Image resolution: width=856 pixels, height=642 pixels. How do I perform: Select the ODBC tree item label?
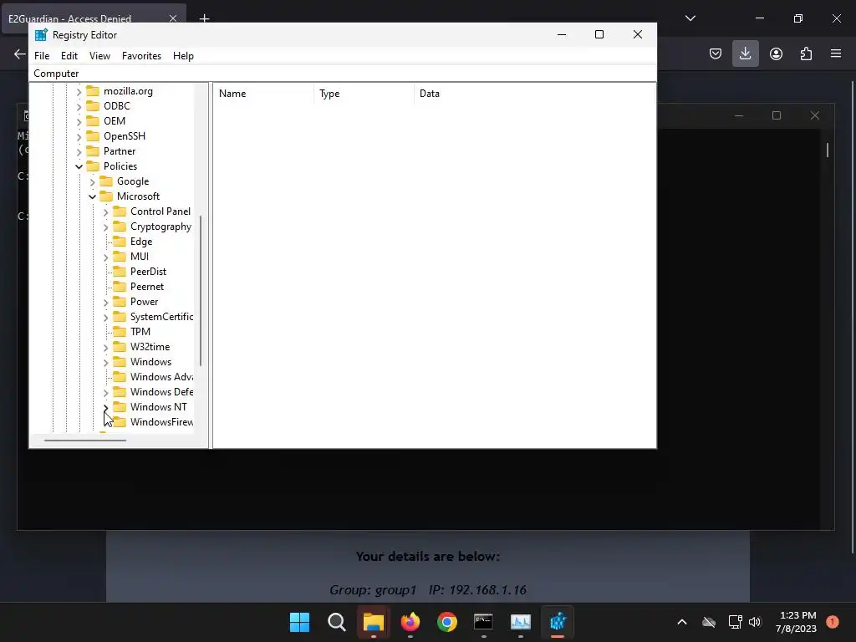click(117, 106)
